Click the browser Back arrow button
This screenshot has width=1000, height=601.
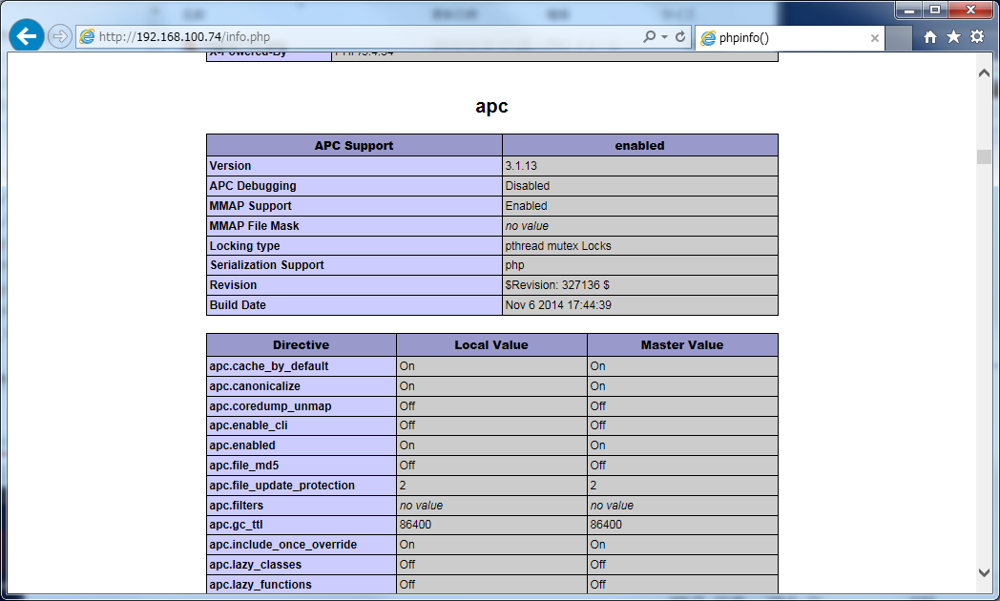27,36
